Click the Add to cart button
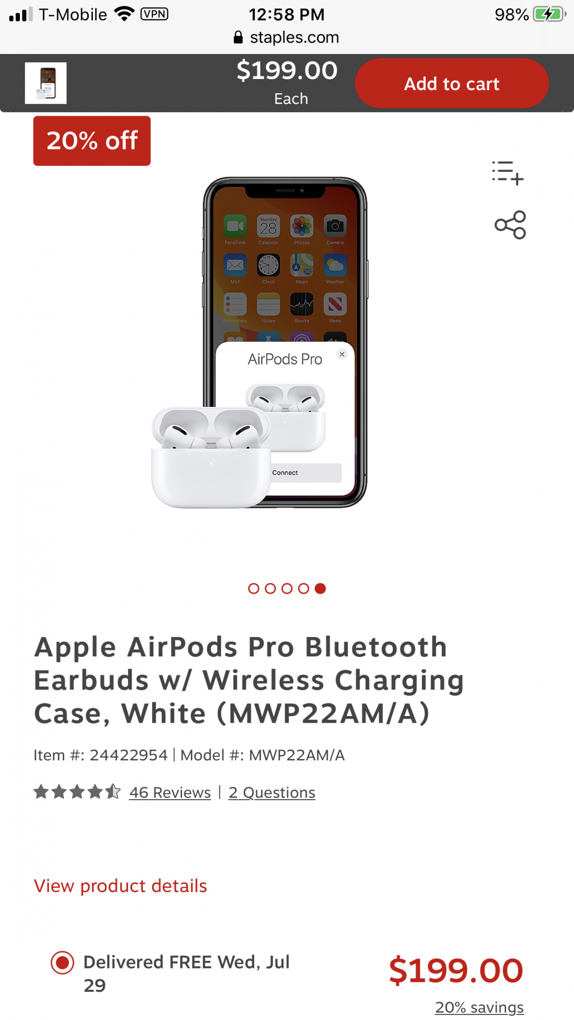This screenshot has width=574, height=1020. [452, 83]
